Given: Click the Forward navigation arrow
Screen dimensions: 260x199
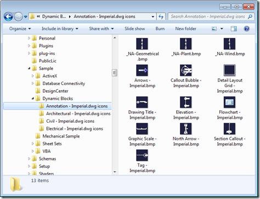Looking at the screenshot, I should pos(18,17).
